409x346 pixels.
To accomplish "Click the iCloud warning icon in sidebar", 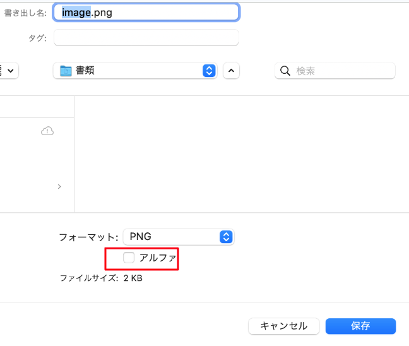I will coord(47,131).
